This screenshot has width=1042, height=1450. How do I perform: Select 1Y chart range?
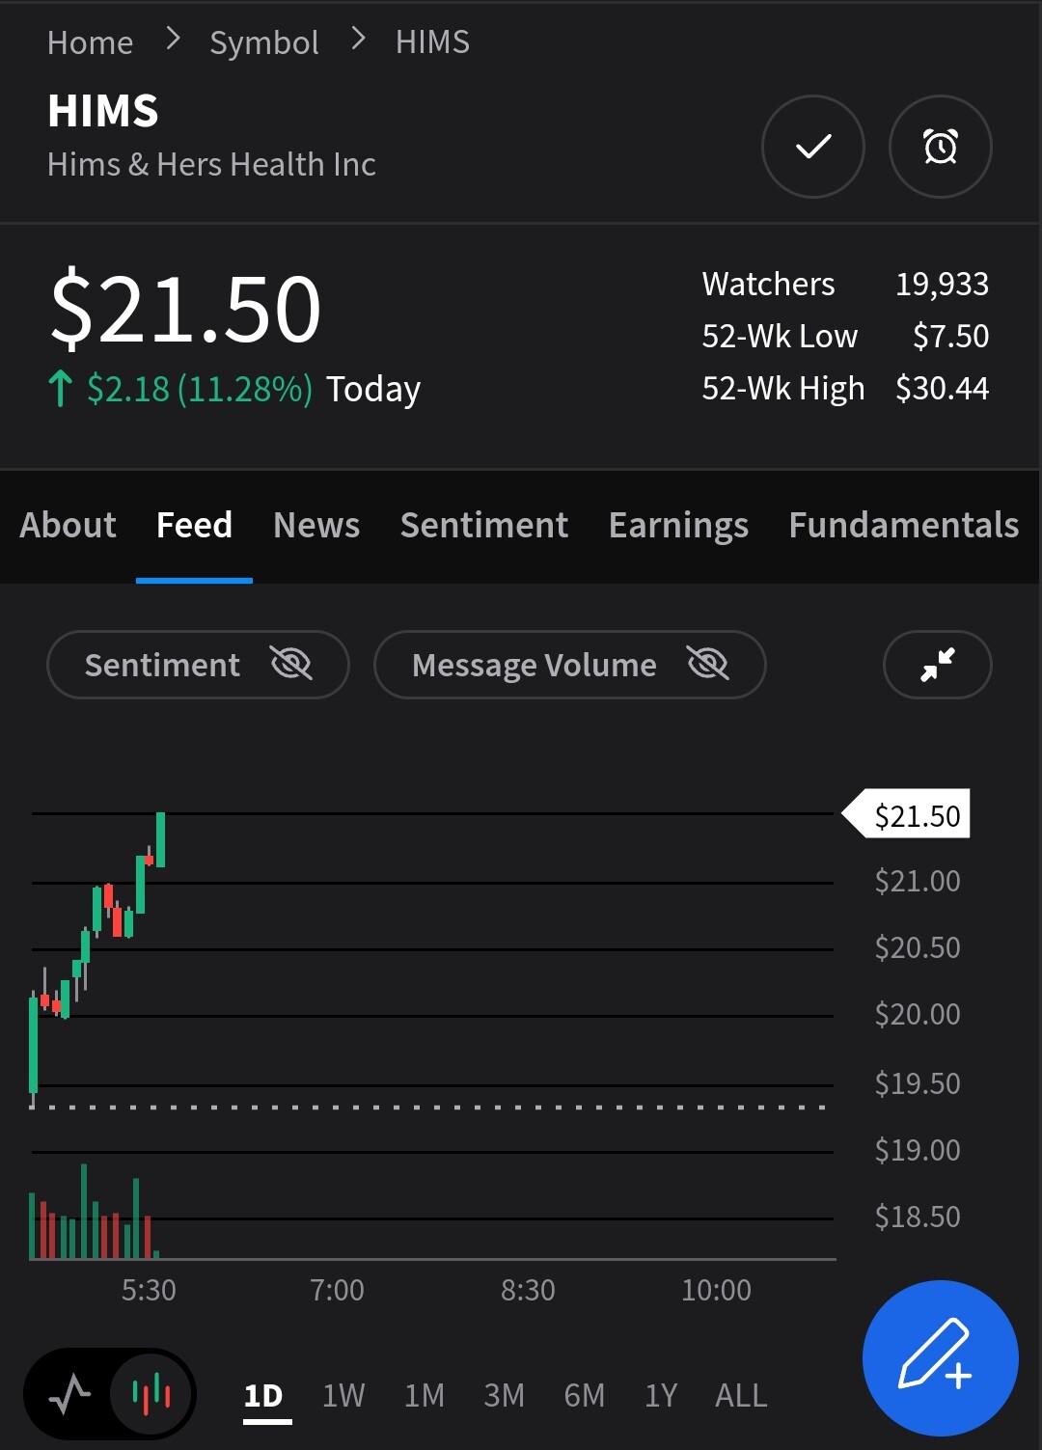click(661, 1396)
